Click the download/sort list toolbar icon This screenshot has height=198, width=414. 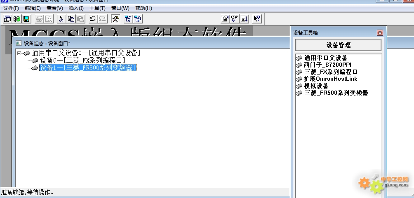tap(244, 19)
